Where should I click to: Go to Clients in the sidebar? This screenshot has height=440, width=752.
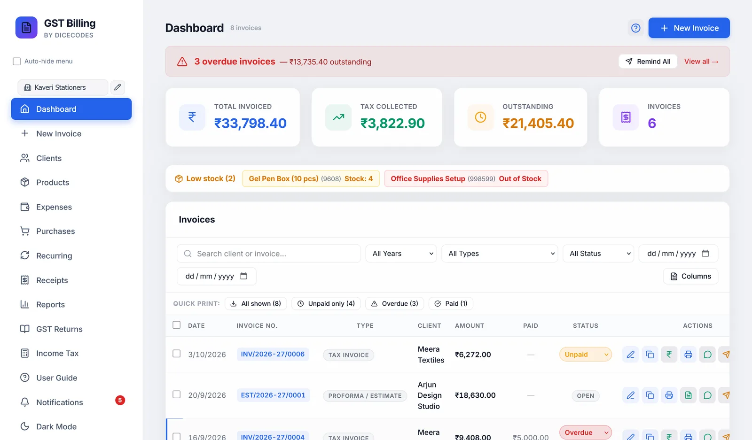click(x=71, y=158)
